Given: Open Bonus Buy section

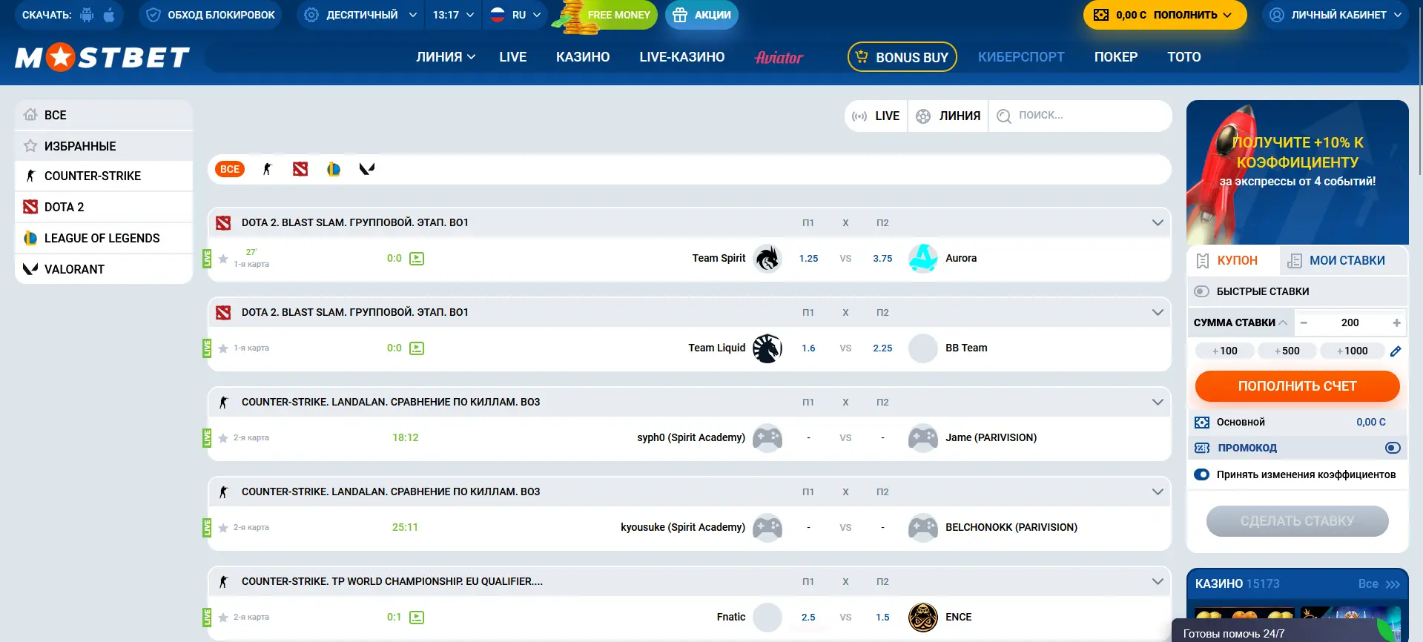Looking at the screenshot, I should coord(902,57).
